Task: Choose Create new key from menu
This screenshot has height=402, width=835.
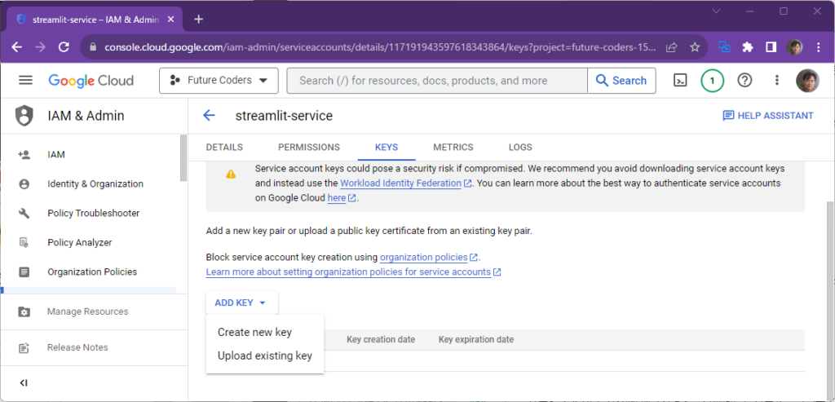Action: pos(265,332)
